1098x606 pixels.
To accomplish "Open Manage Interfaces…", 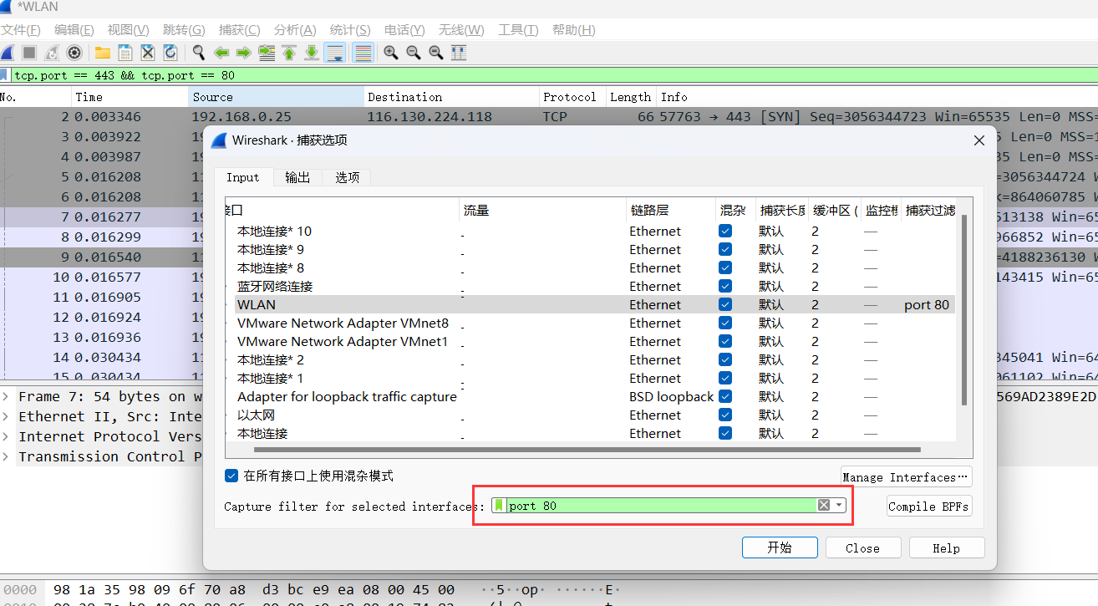I will click(907, 476).
